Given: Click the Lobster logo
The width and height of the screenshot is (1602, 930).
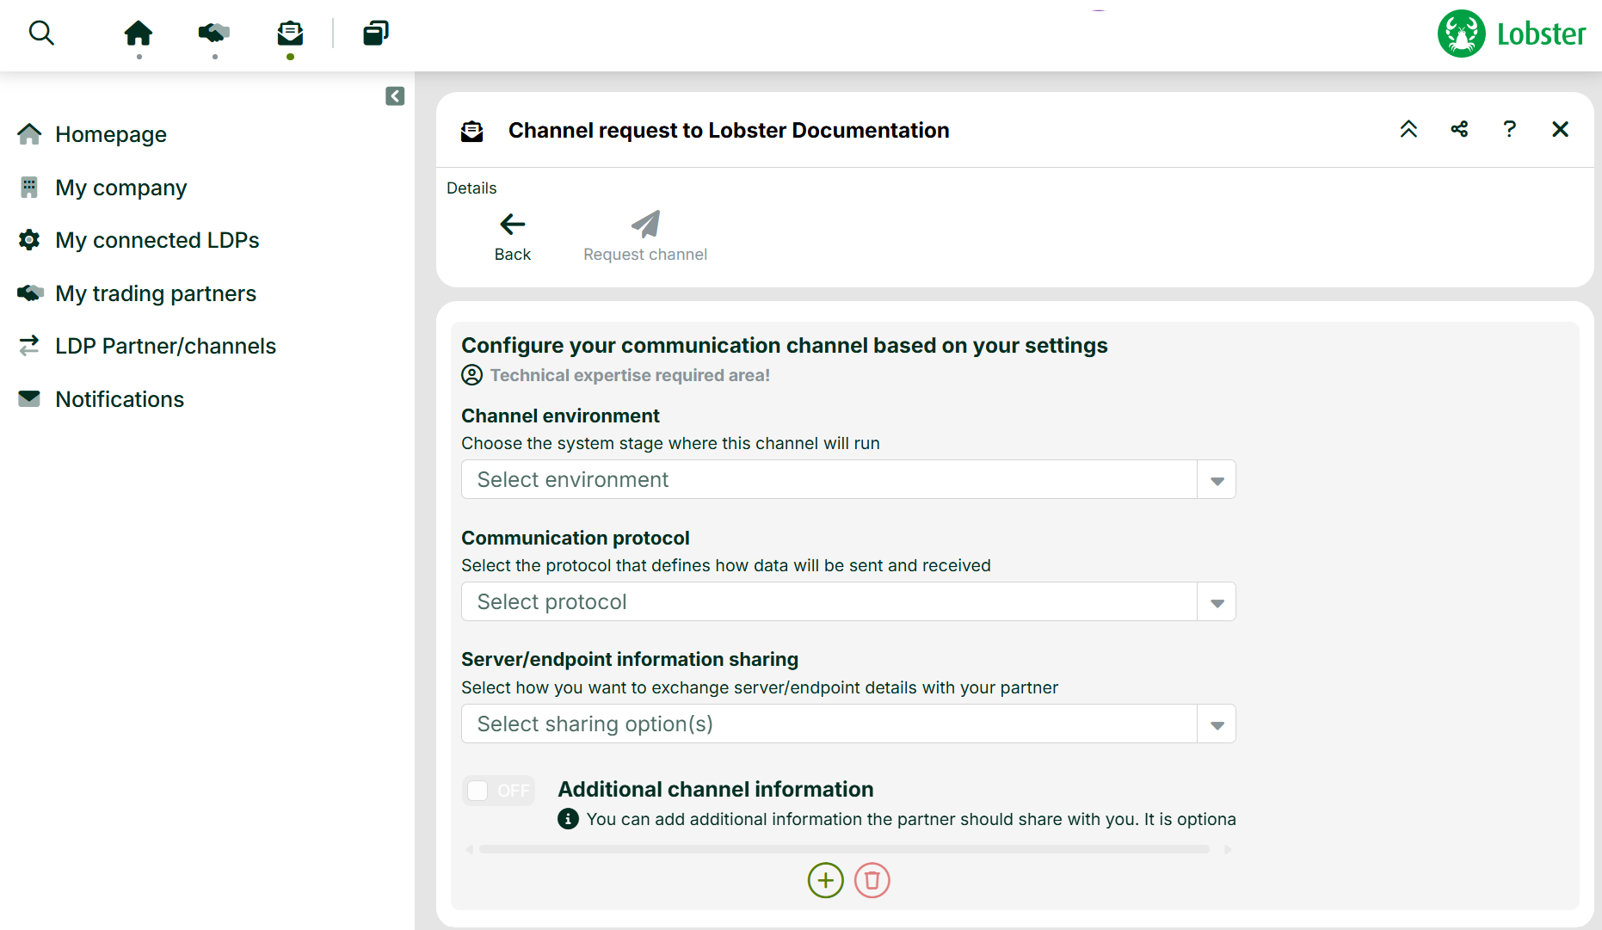Looking at the screenshot, I should 1512,34.
